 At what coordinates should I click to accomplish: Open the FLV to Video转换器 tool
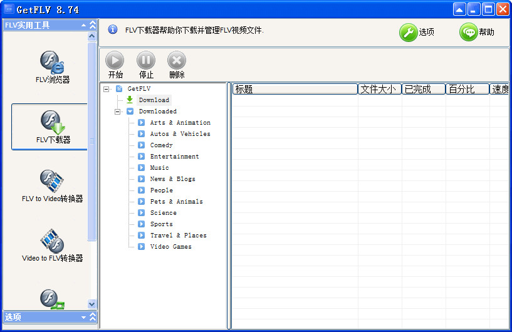click(52, 186)
